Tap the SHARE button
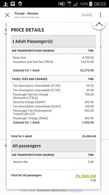 click(87, 15)
